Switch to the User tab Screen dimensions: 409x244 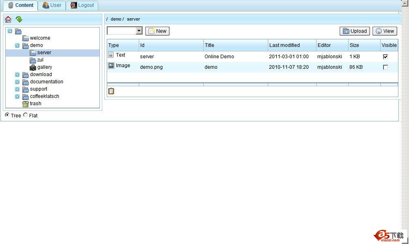pyautogui.click(x=52, y=5)
